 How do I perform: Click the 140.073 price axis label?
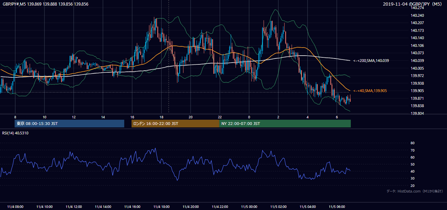[x=417, y=53]
